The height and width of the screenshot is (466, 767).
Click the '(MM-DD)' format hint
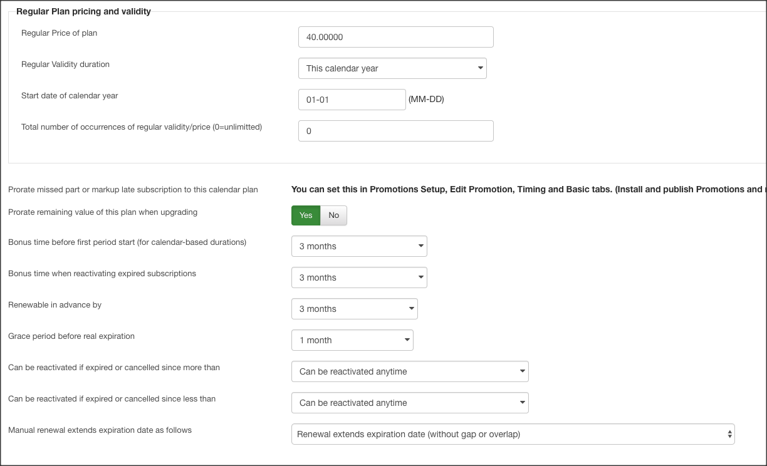pos(426,99)
